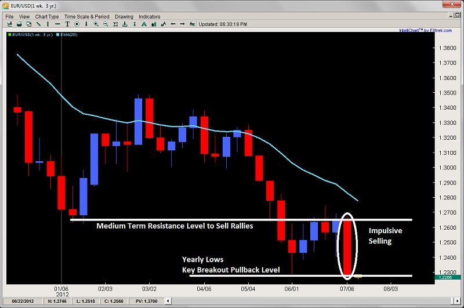Close the chart window with red X

(452, 4)
